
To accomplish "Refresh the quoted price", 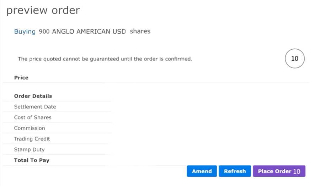I will point(235,171).
